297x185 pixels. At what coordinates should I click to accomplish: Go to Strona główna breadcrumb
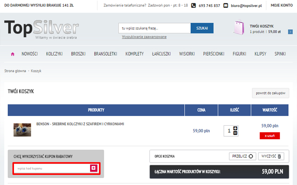15,71
